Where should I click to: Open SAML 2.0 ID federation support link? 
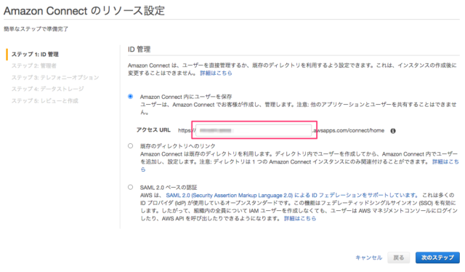[x=292, y=196]
